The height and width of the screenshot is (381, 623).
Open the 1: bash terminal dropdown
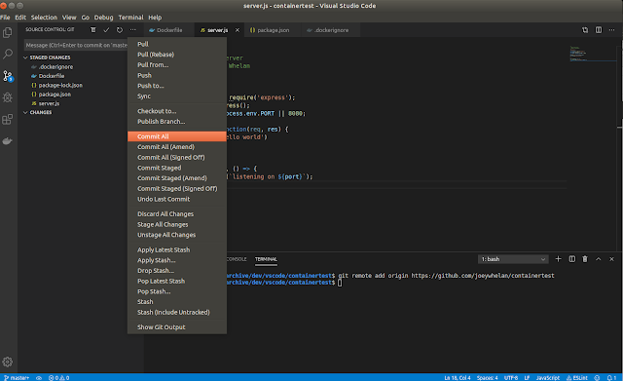pos(513,259)
